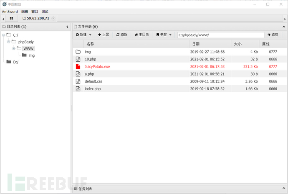The height and width of the screenshot is (194, 288).
Task: Click the 10.php file icon
Action: click(78, 59)
